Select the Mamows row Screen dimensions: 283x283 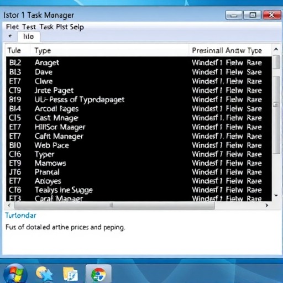[139, 163]
